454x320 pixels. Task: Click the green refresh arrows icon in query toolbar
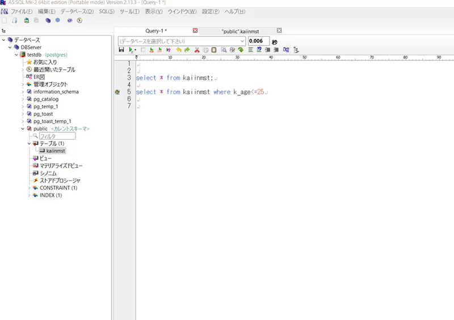coord(241,50)
